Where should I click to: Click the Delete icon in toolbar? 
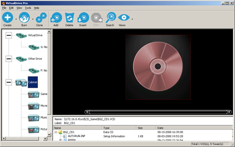tap(69, 18)
